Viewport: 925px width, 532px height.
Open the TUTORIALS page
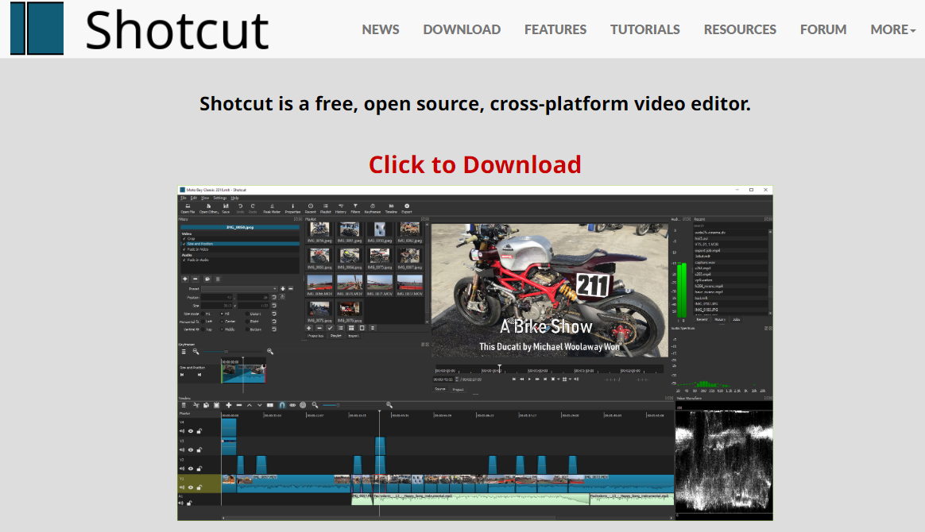pos(644,29)
